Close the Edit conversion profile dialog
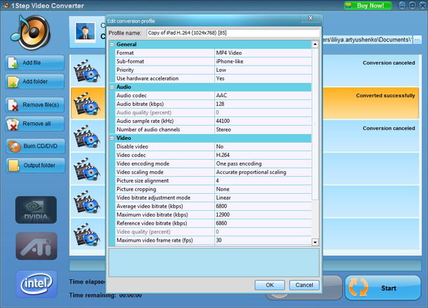 click(310, 18)
